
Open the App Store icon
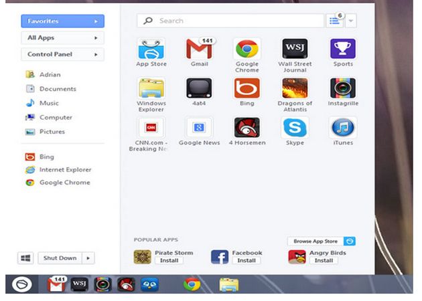click(x=151, y=49)
